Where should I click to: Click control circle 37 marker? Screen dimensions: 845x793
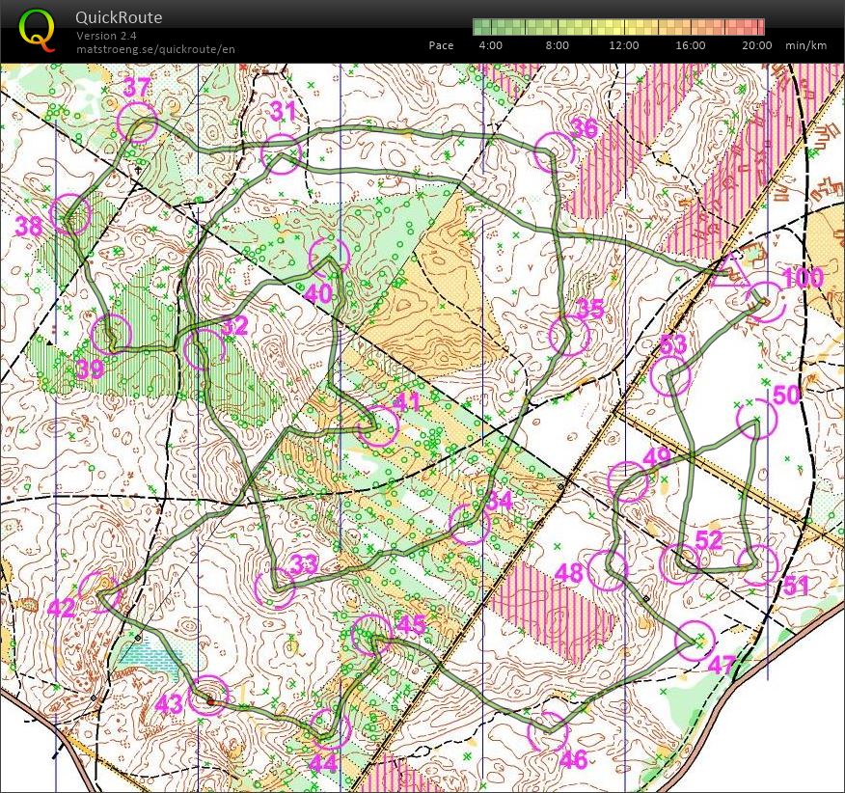tap(137, 124)
